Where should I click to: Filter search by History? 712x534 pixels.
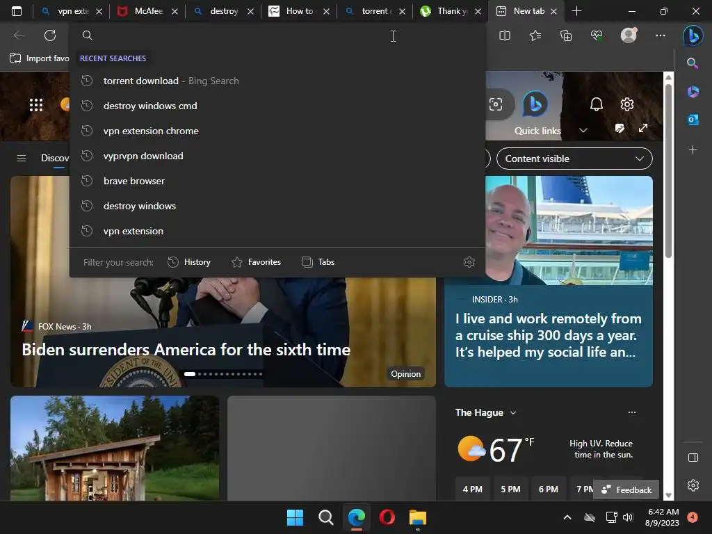(x=189, y=262)
